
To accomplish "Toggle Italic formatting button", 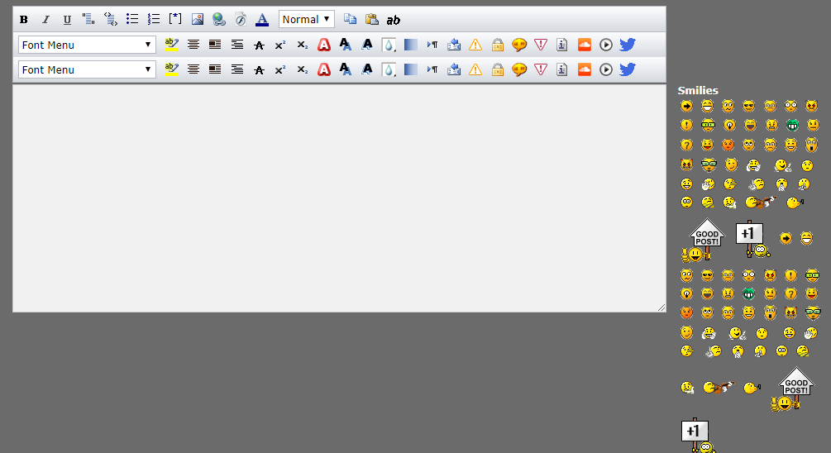I will click(x=45, y=20).
